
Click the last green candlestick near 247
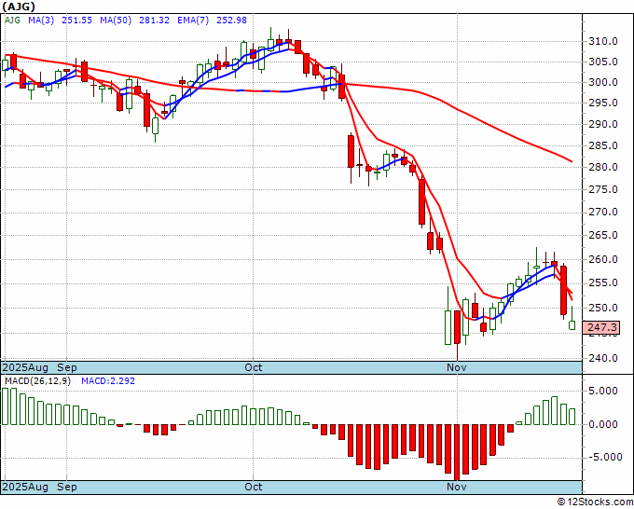point(572,325)
